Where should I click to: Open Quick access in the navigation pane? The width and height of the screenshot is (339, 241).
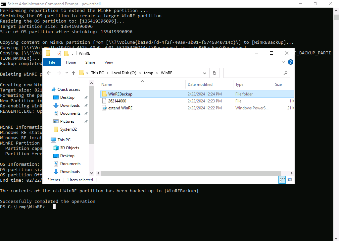click(69, 90)
